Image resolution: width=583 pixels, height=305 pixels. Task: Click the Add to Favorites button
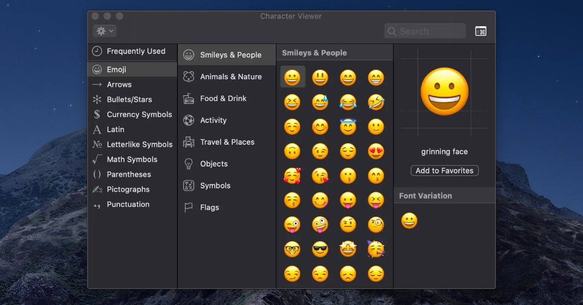(x=444, y=171)
